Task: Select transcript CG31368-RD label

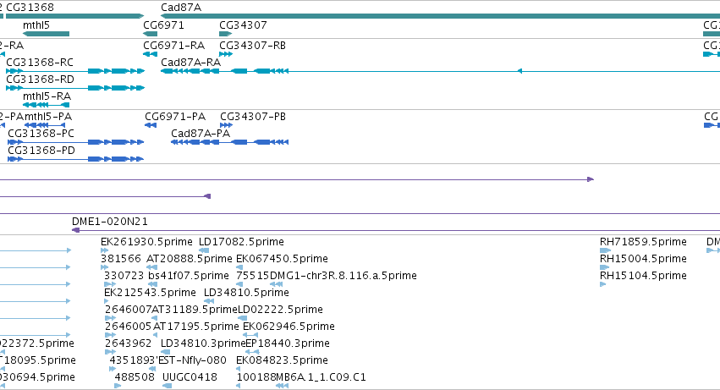Action: point(40,80)
